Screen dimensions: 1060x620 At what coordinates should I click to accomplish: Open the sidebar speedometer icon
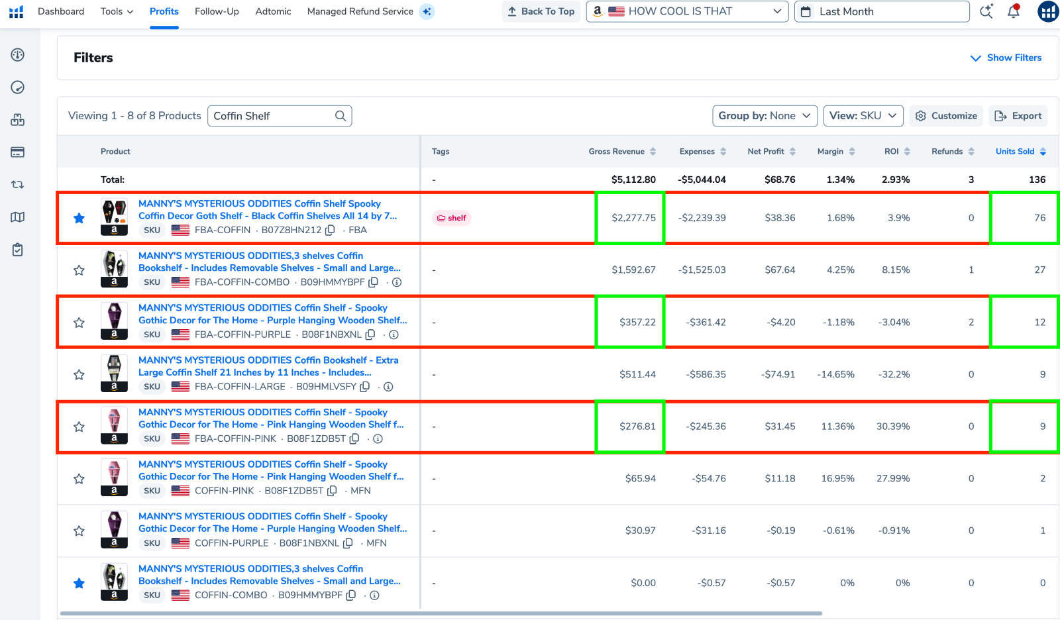click(18, 87)
